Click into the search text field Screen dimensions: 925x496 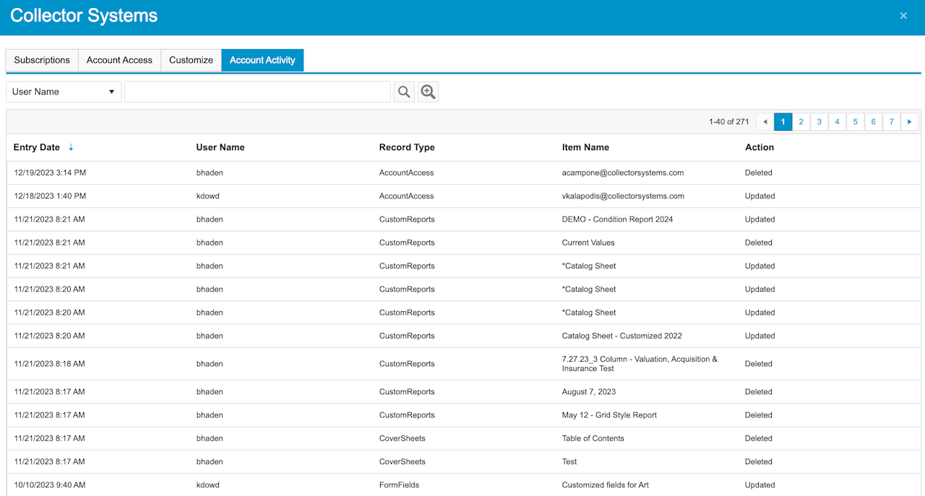[x=257, y=92]
